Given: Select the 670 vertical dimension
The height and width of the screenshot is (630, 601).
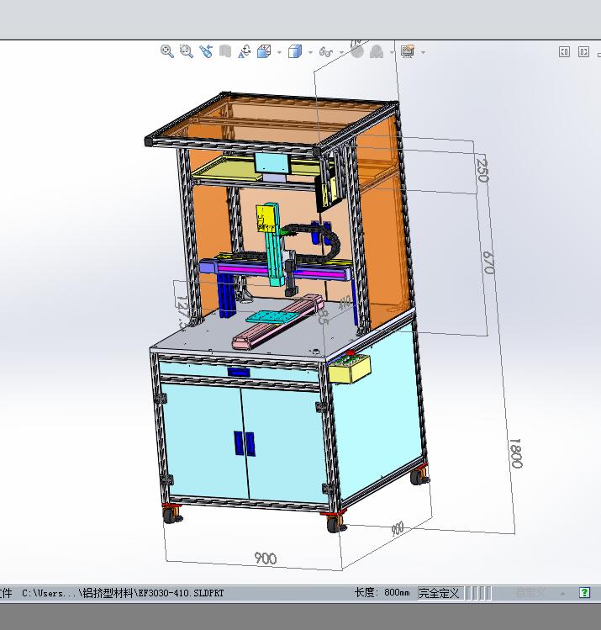Looking at the screenshot, I should [x=488, y=262].
